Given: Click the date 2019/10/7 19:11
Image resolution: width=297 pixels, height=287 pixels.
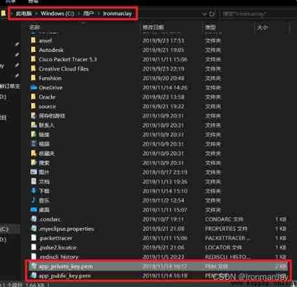Looking at the screenshot, I should (x=163, y=219).
